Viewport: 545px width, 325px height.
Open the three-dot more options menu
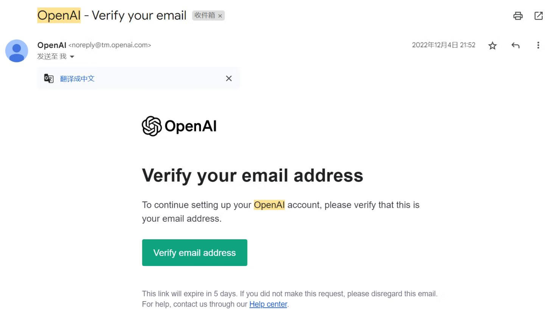click(x=538, y=45)
